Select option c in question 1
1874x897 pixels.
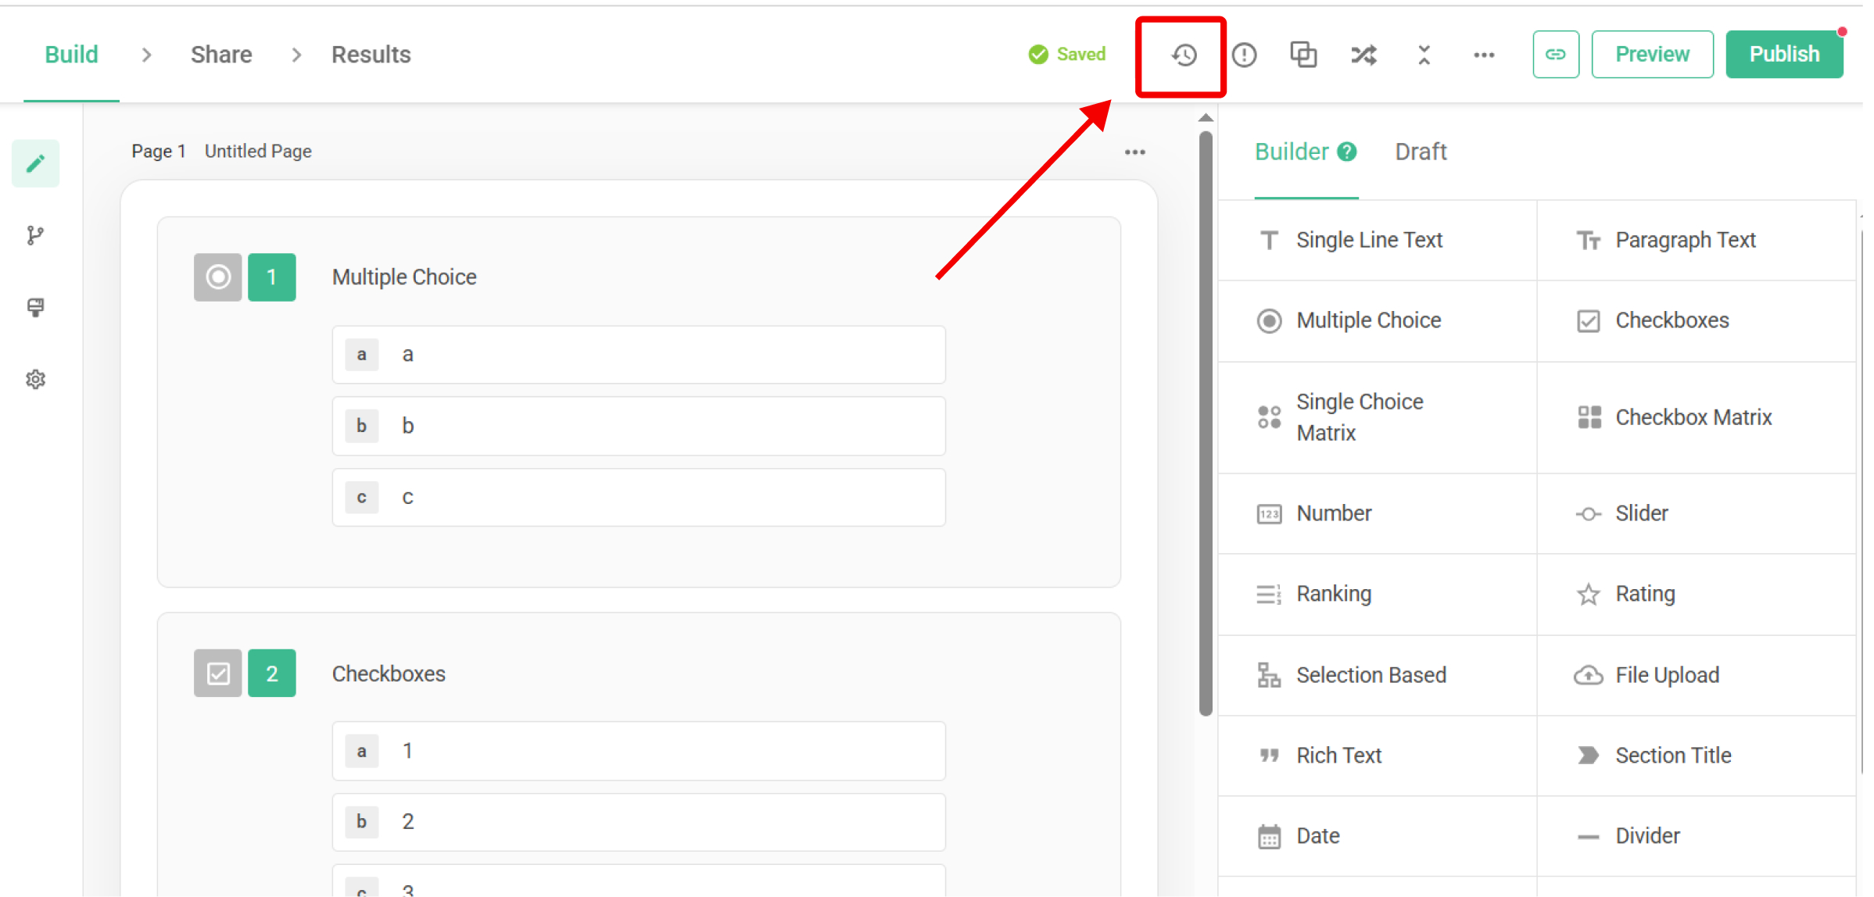pyautogui.click(x=639, y=498)
